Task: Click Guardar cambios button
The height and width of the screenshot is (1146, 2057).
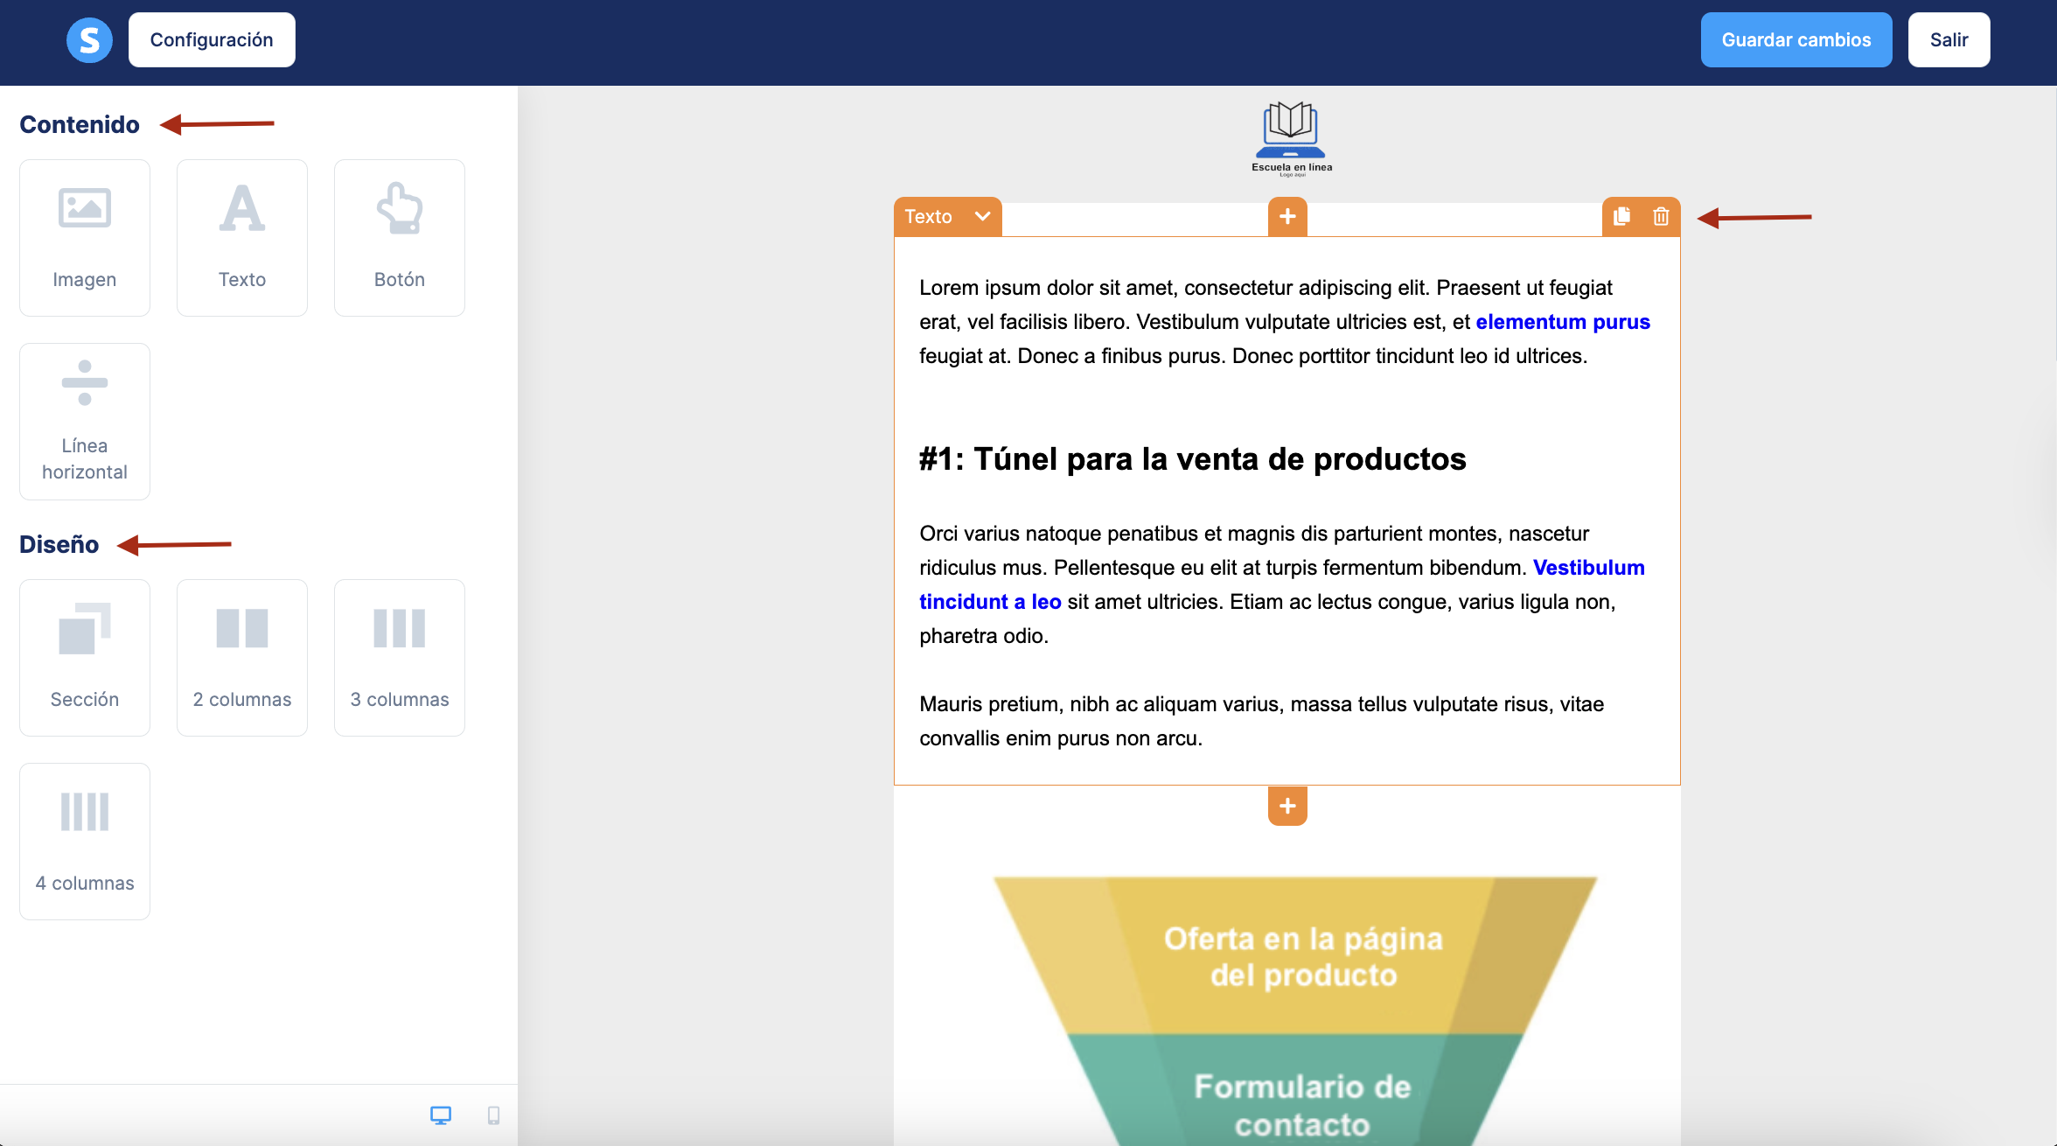Action: 1796,40
